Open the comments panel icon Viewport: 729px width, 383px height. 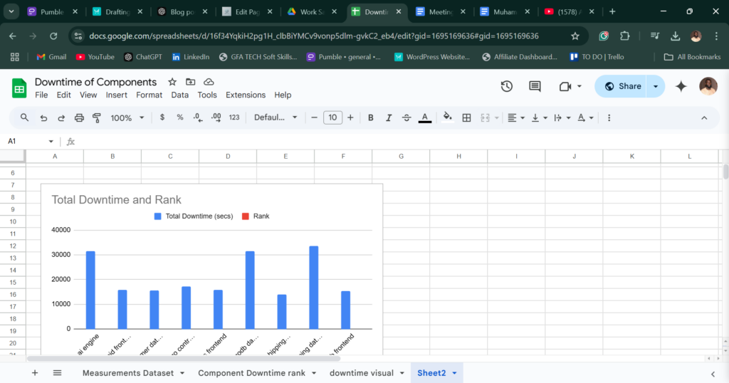click(535, 86)
